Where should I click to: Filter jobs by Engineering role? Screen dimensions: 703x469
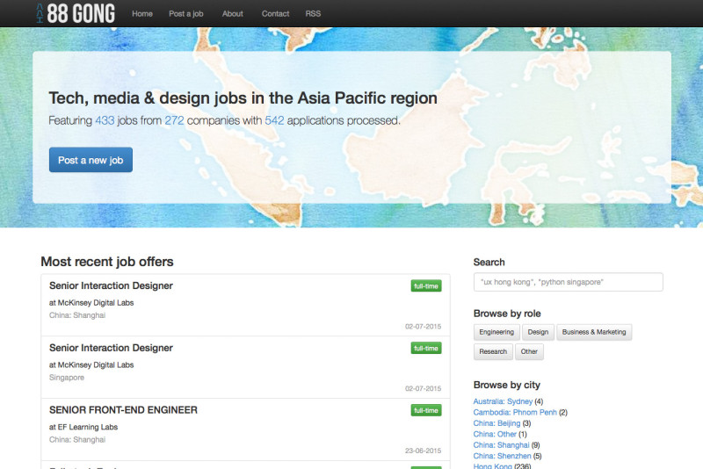(496, 332)
